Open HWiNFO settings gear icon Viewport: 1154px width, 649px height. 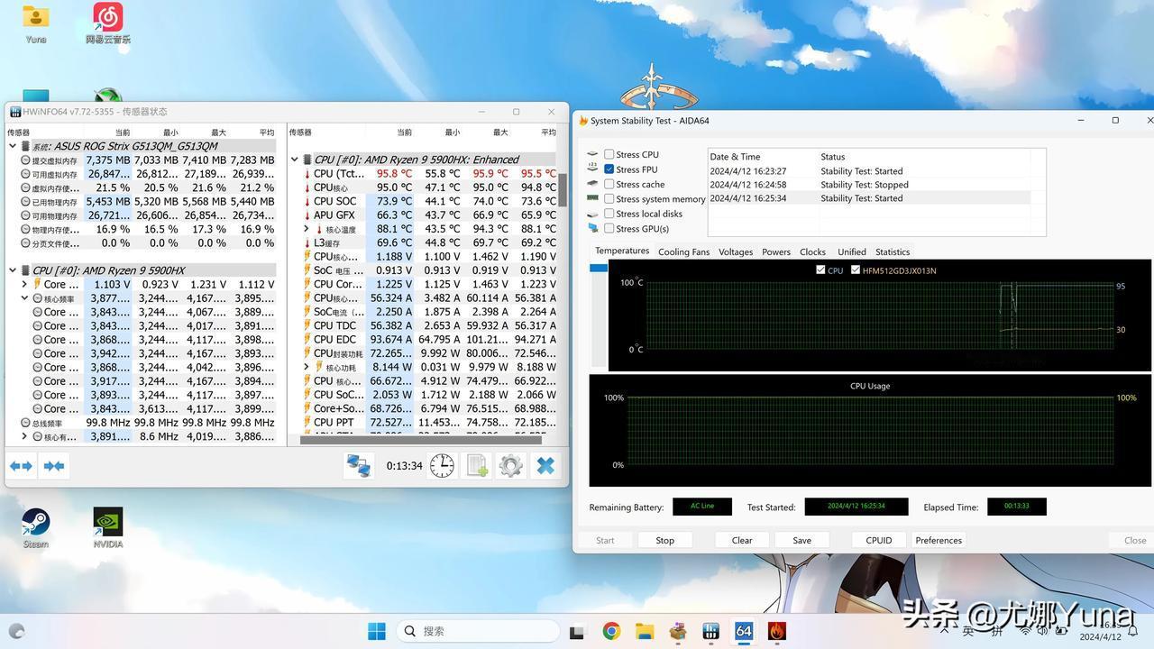click(510, 466)
